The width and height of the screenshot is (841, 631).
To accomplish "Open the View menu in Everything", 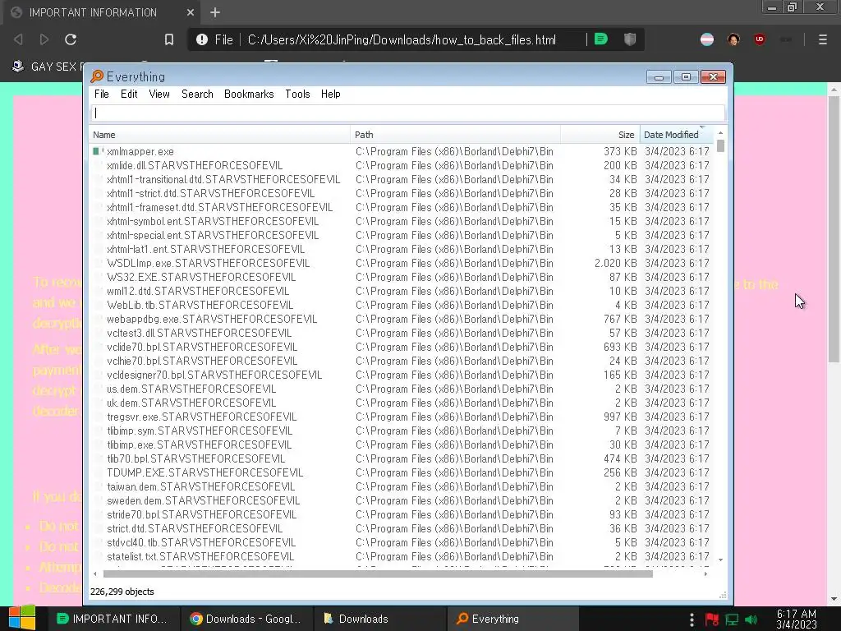I will coord(159,94).
